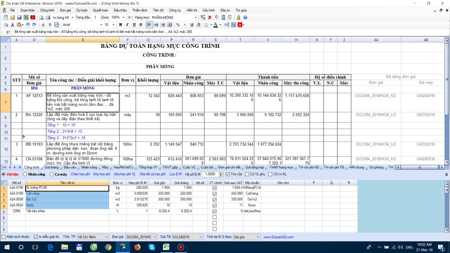This screenshot has height=253, width=450.
Task: Align the text left
Action: click(x=149, y=25)
